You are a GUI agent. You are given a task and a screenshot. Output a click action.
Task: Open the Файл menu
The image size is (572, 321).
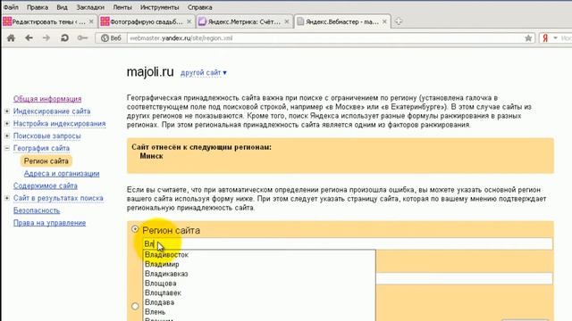click(11, 7)
